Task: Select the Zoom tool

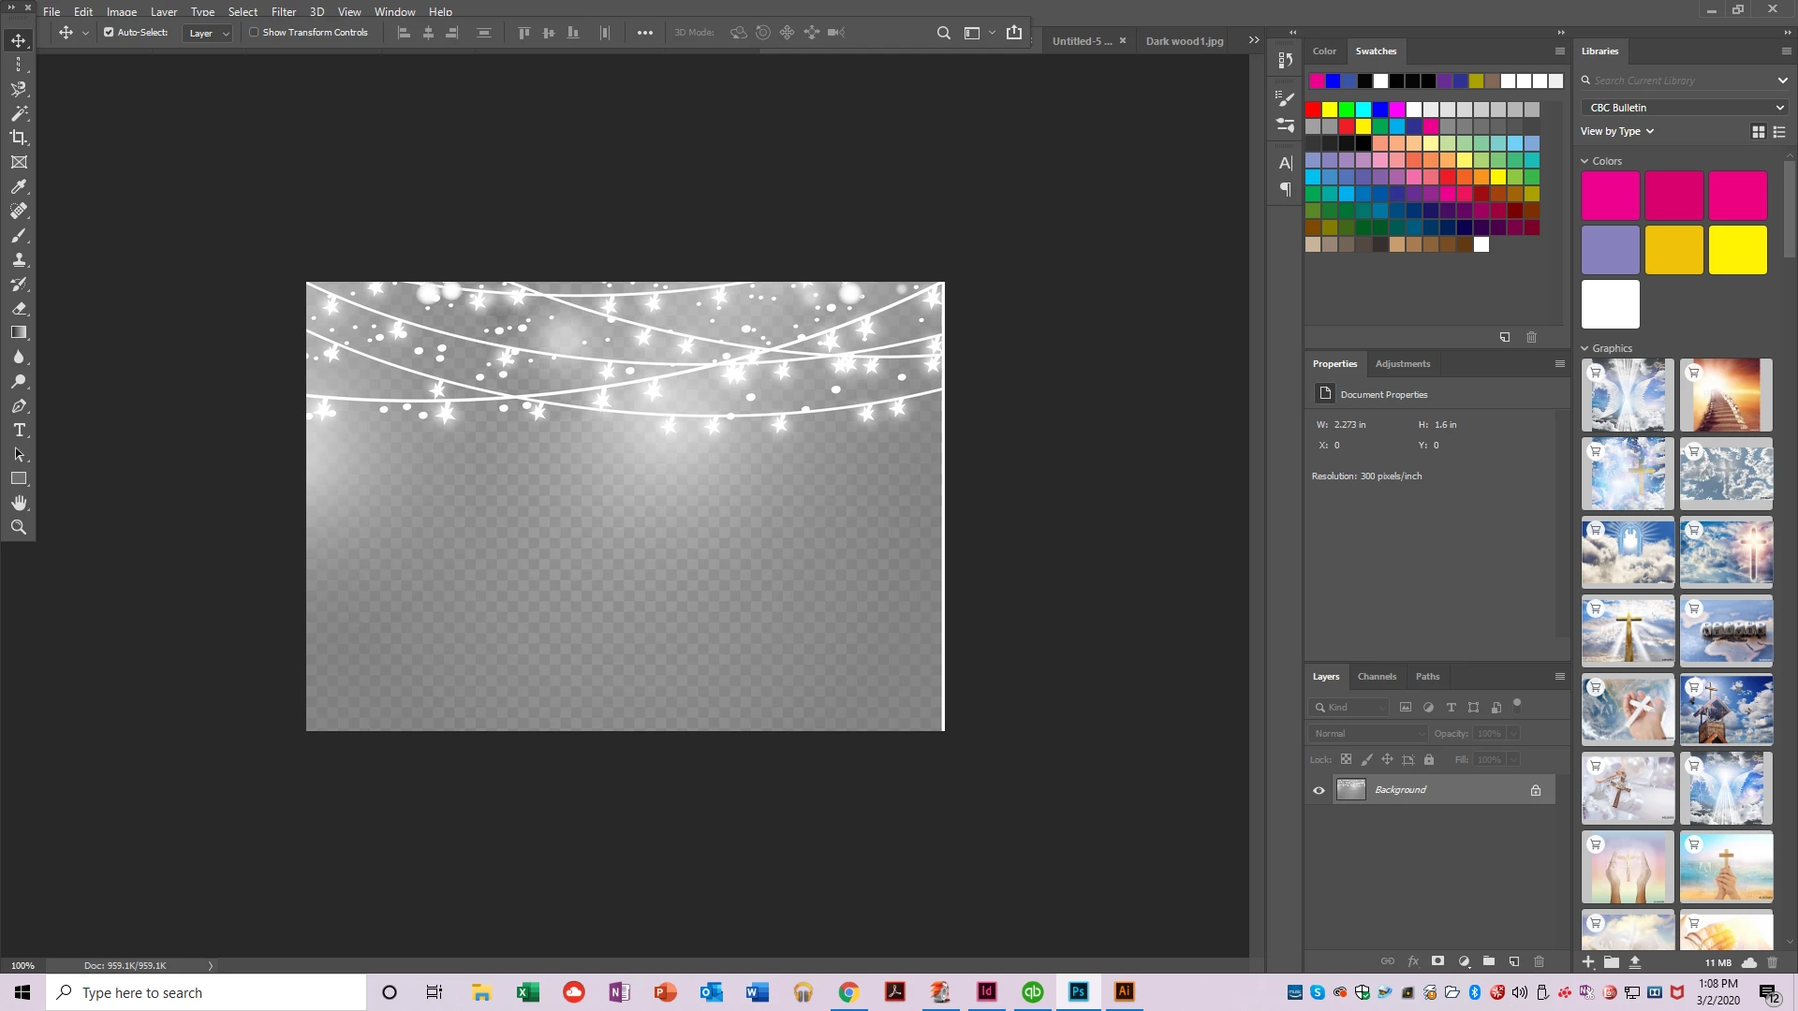Action: 19,527
